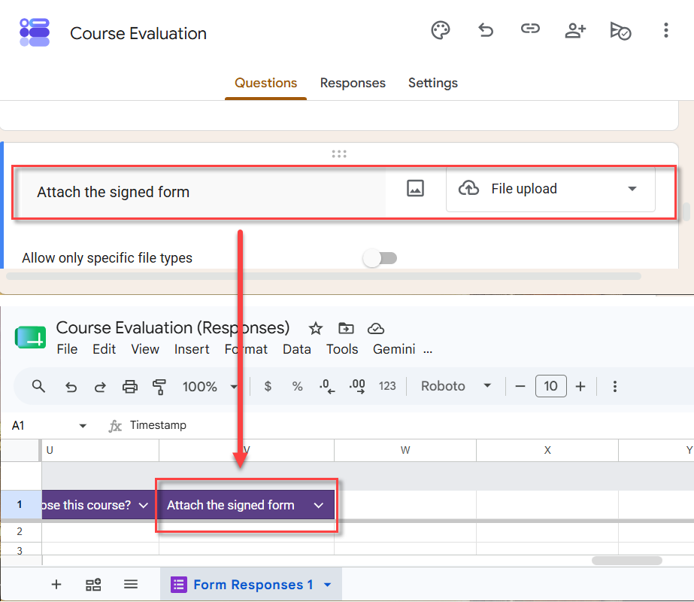Select column X header

click(x=547, y=451)
